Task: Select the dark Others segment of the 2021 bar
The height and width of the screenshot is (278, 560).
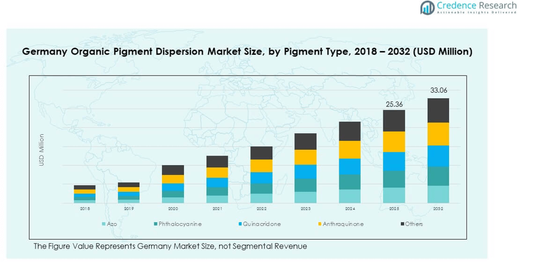Action: click(x=217, y=161)
